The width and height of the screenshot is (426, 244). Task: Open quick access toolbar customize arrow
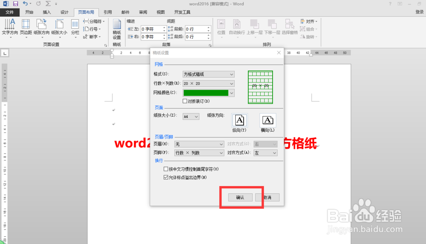click(56, 4)
